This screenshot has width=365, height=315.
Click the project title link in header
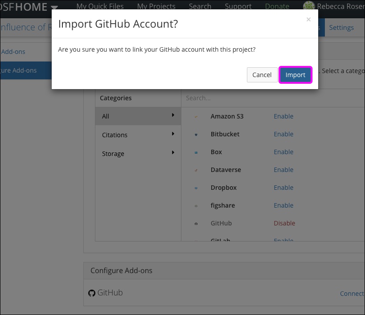pos(26,27)
